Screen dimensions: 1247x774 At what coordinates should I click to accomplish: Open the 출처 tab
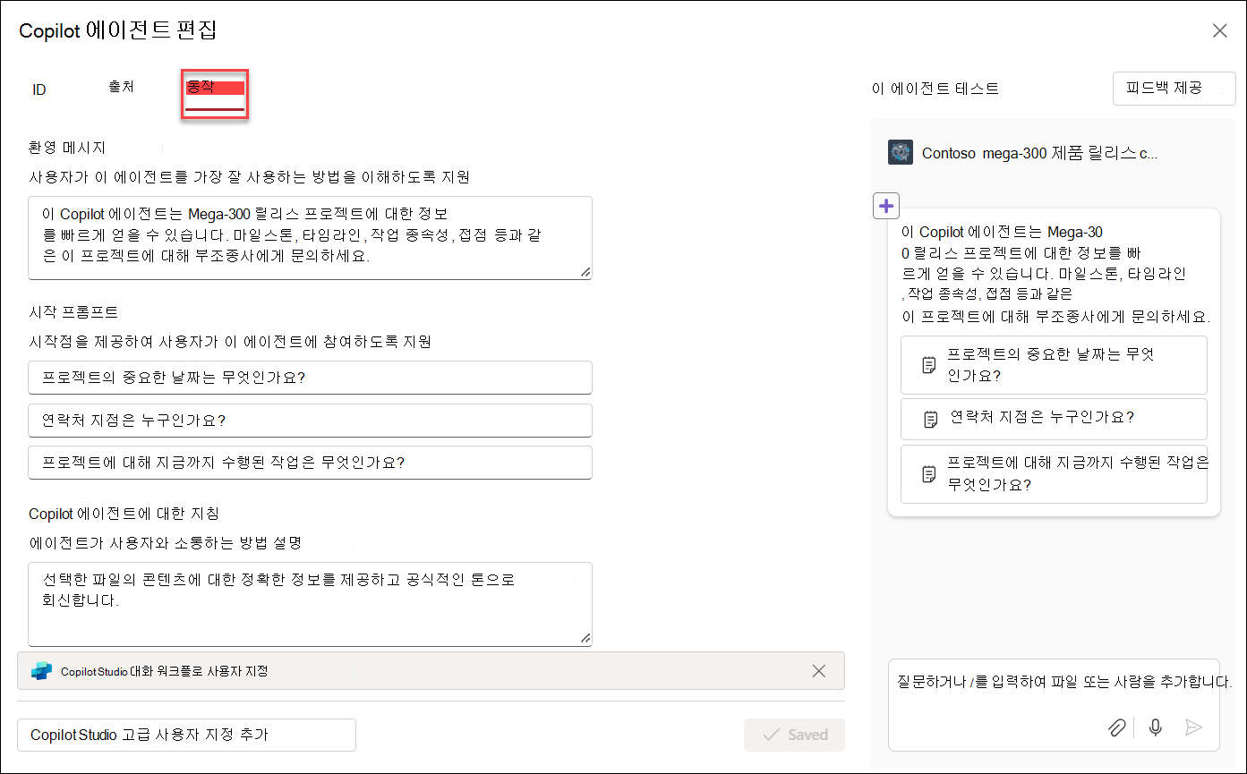[x=121, y=88]
